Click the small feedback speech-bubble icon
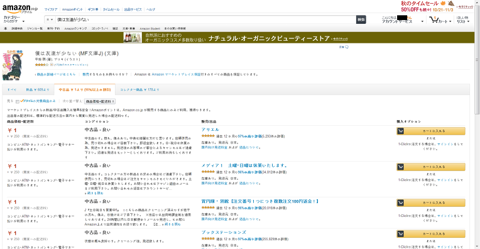 click(x=347, y=47)
